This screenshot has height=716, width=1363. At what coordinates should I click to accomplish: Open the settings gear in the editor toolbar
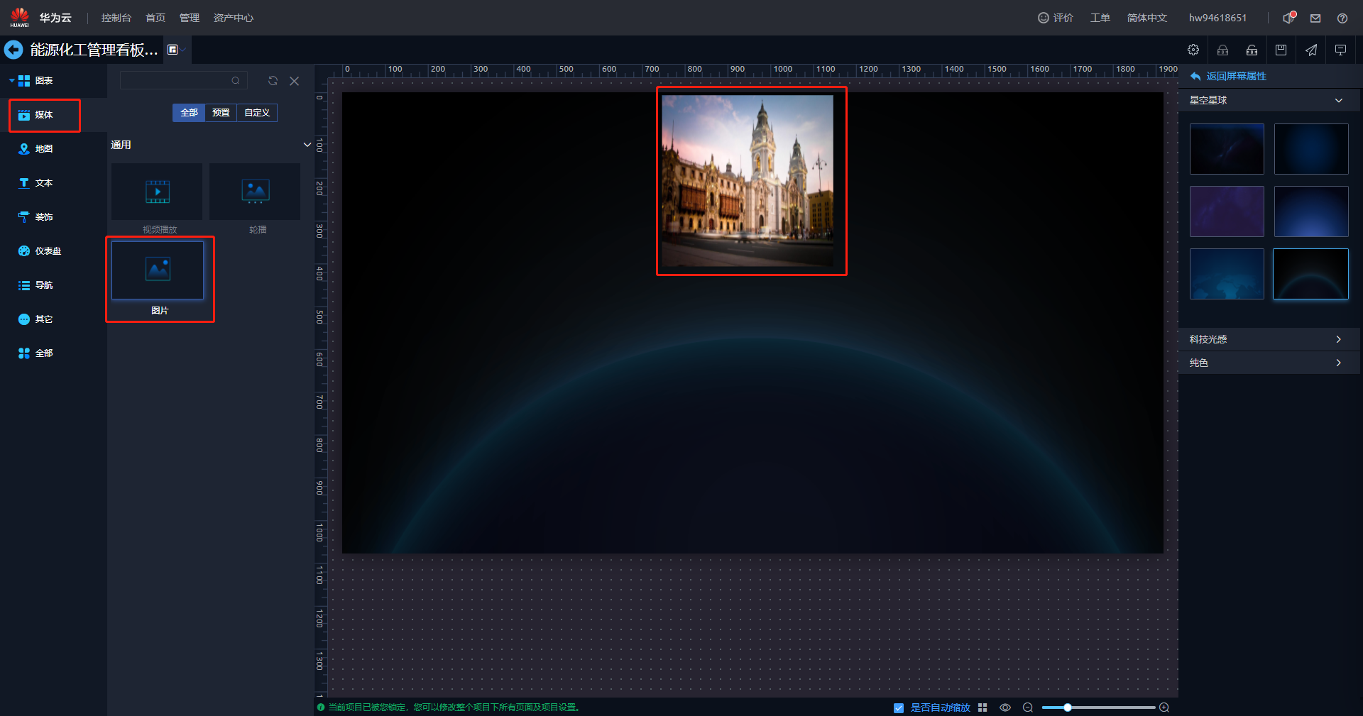coord(1193,50)
